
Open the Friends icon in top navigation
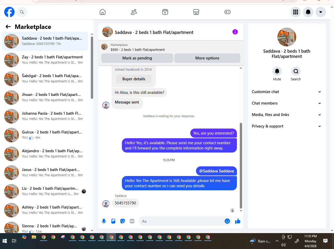coord(134,12)
